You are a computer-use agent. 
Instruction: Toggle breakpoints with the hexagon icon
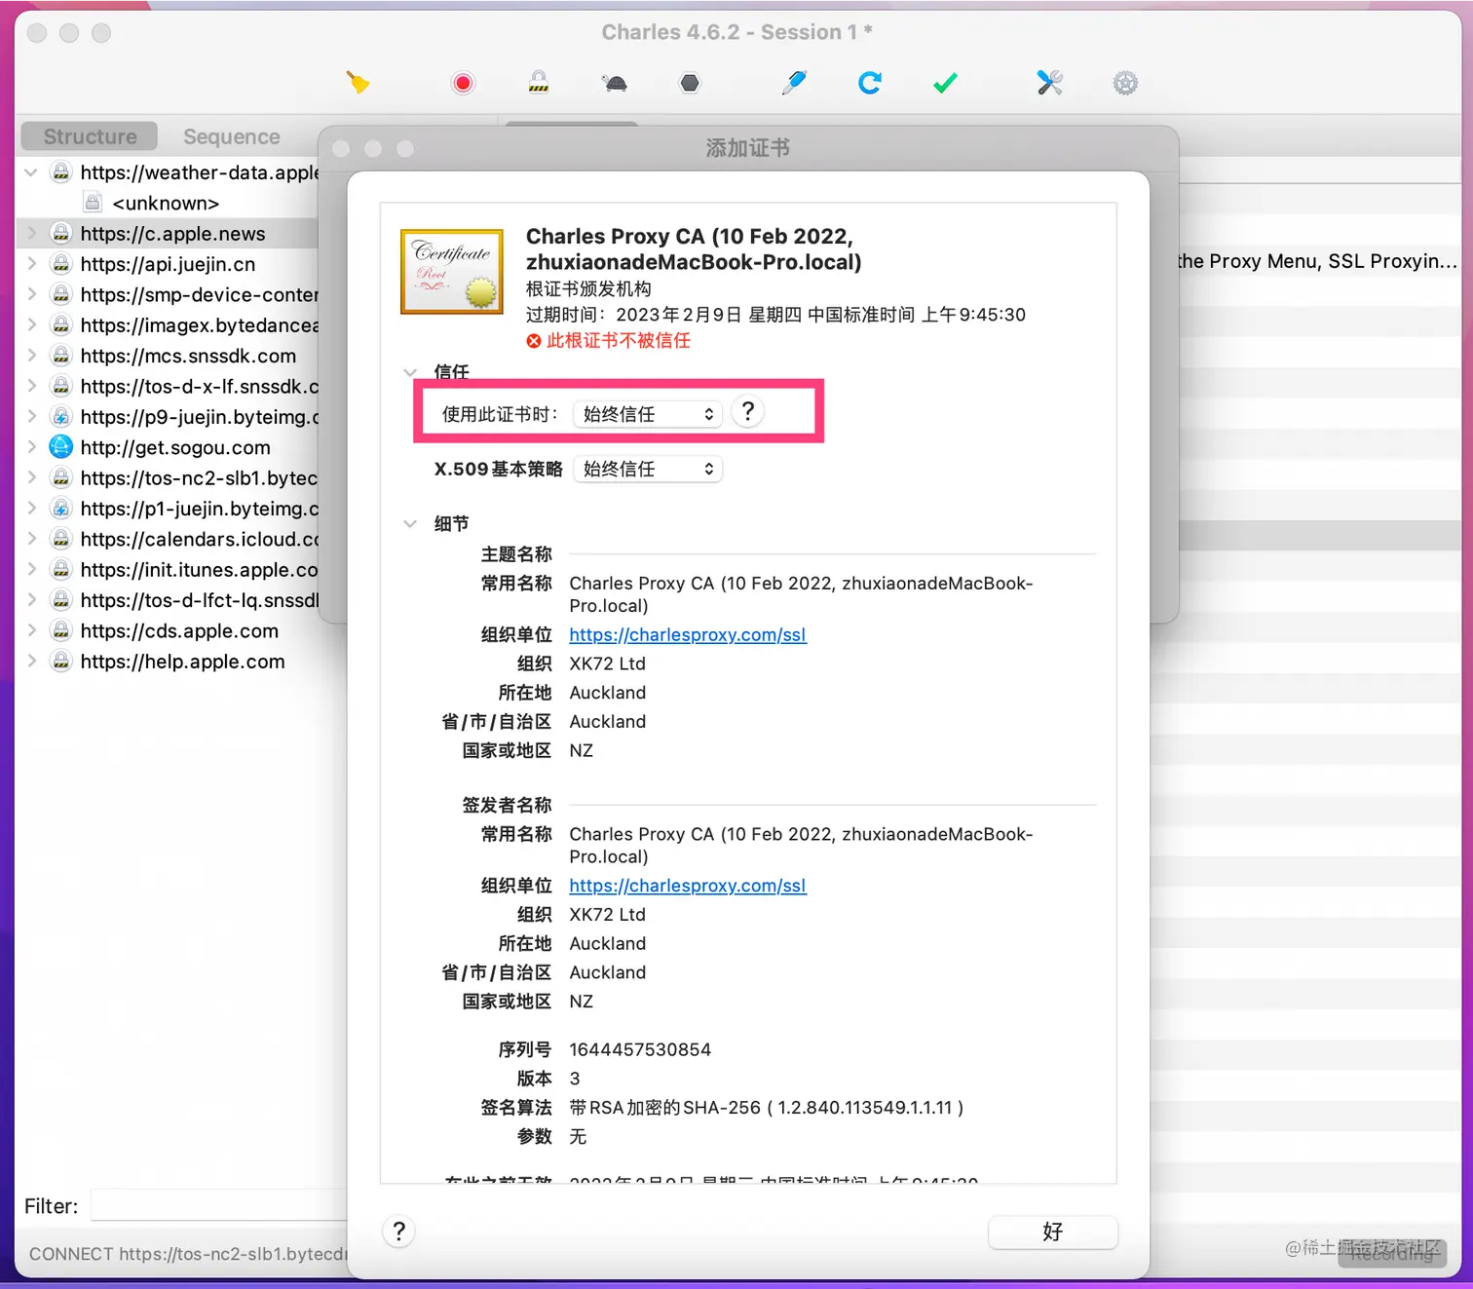pyautogui.click(x=690, y=83)
